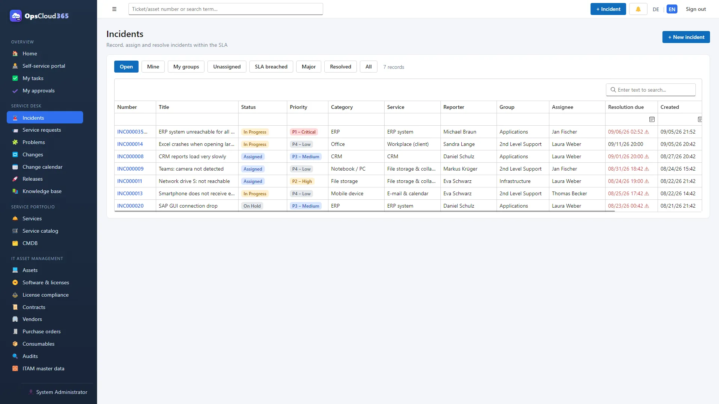The image size is (719, 404).
Task: Click the My approvals icon
Action: (x=15, y=91)
